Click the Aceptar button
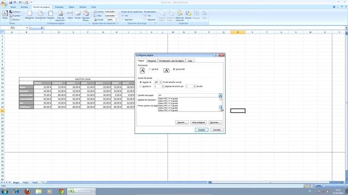The image size is (348, 195). (202, 130)
